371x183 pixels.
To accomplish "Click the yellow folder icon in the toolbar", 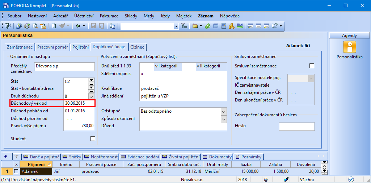I will pos(195,26).
